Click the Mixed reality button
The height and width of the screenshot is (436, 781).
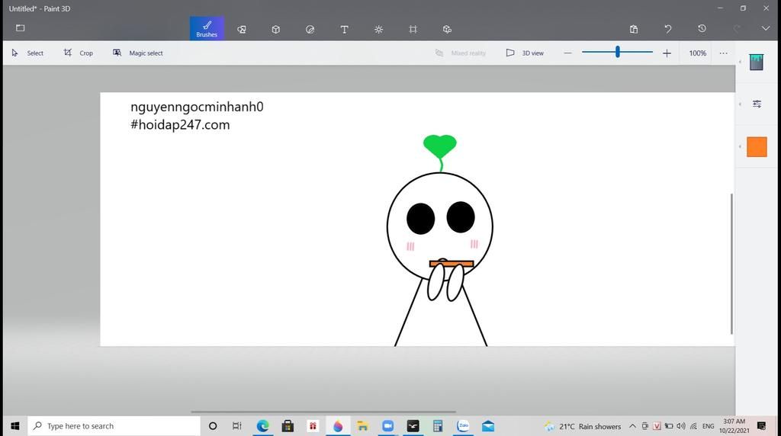point(460,53)
